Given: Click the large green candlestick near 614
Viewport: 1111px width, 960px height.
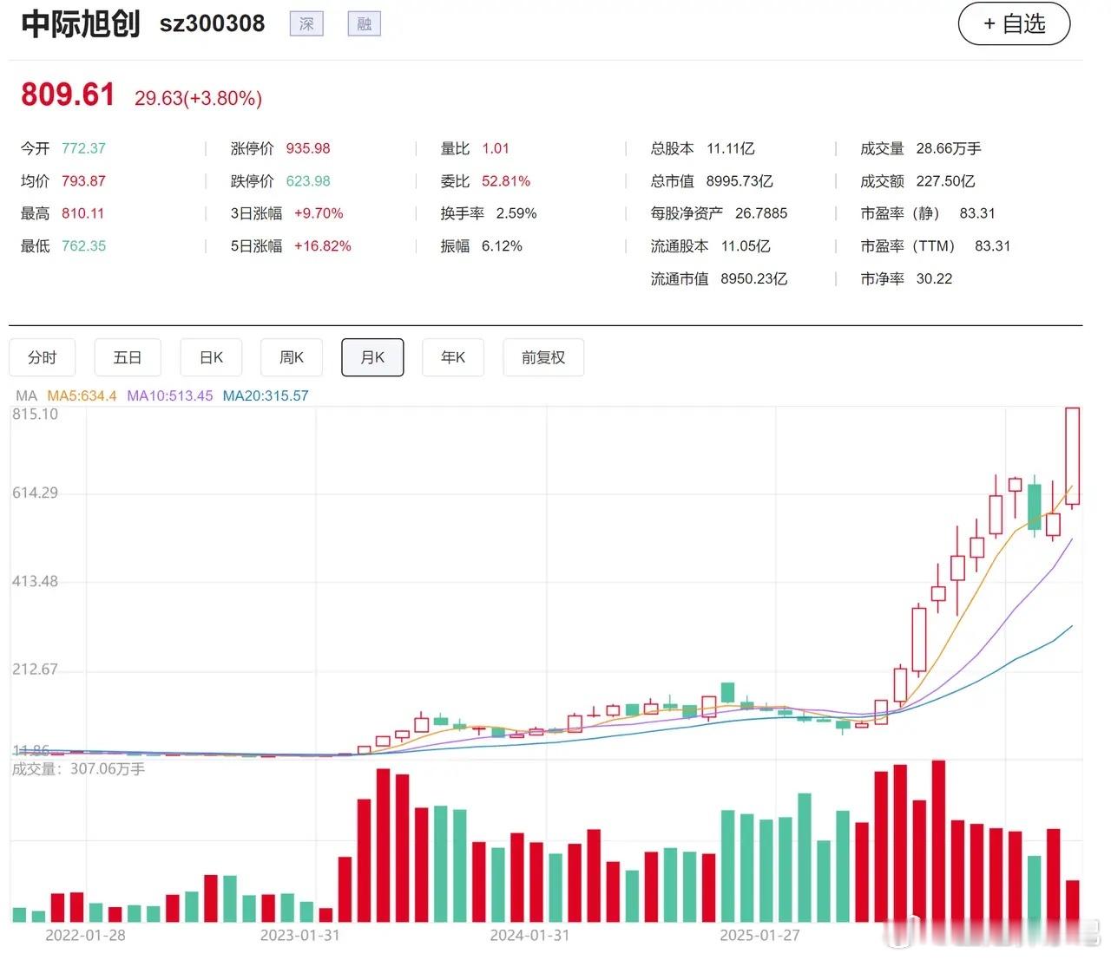Looking at the screenshot, I should 1035,506.
